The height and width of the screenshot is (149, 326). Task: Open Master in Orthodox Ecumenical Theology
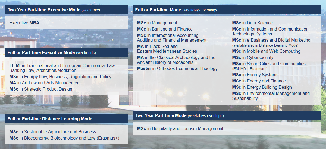click(x=177, y=68)
